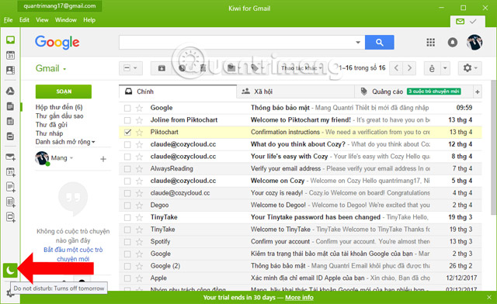This screenshot has height=304, width=497.
Task: Star the Joline from Piktochart email
Action: point(139,120)
